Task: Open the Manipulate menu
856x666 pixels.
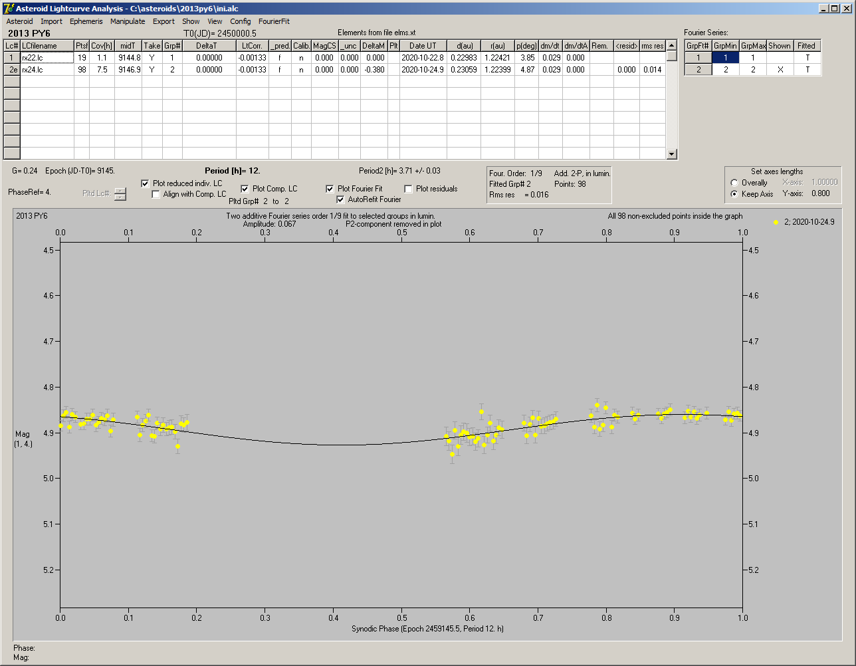Action: pos(128,21)
